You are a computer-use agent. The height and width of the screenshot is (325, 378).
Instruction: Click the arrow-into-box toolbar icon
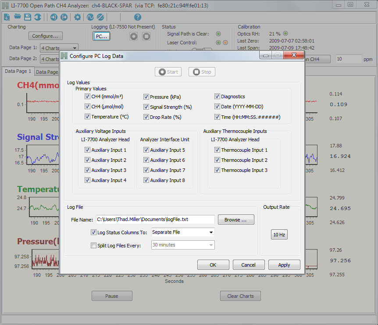(x=54, y=17)
